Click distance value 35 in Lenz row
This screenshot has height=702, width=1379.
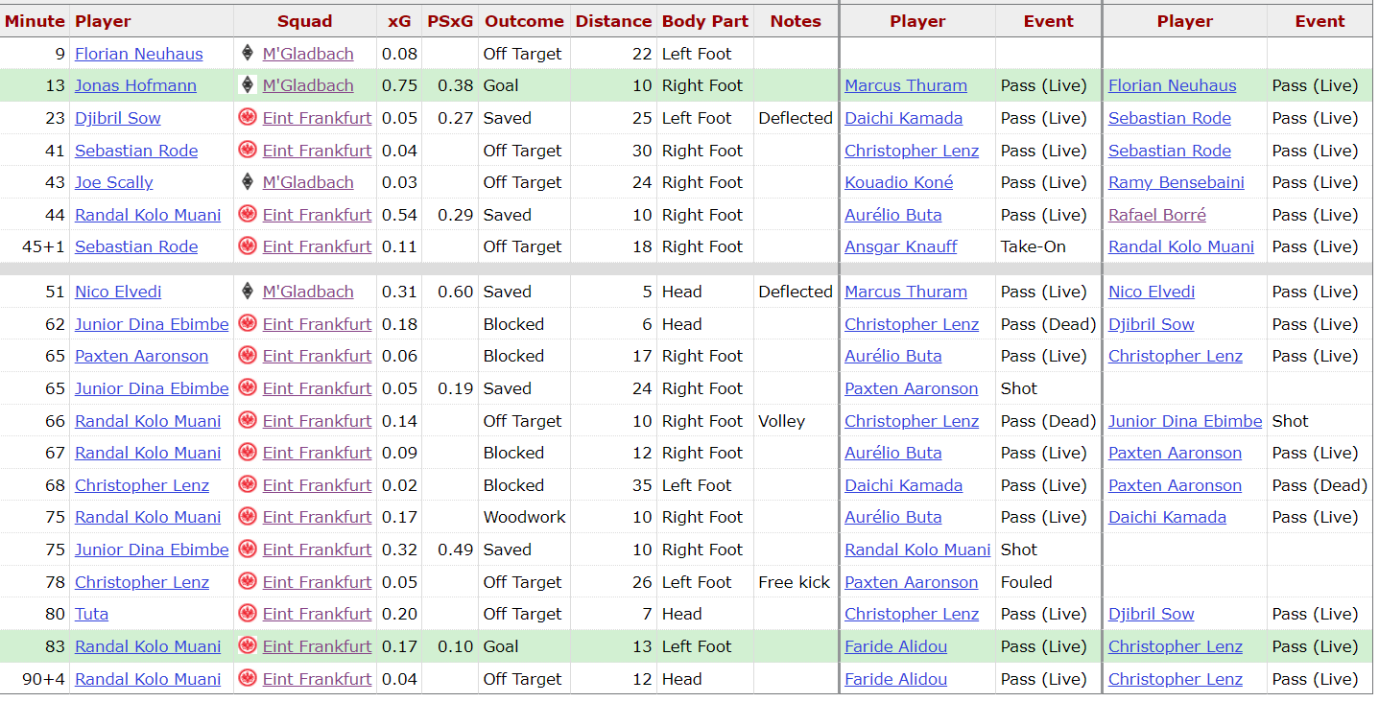coord(642,485)
